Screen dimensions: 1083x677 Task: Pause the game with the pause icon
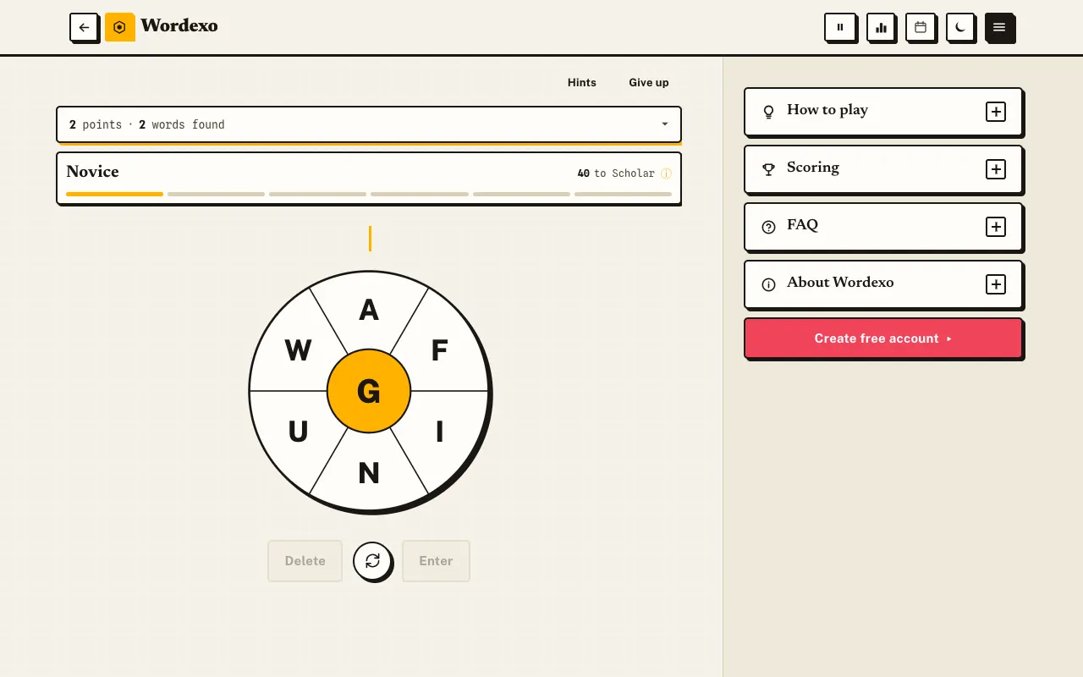coord(840,27)
